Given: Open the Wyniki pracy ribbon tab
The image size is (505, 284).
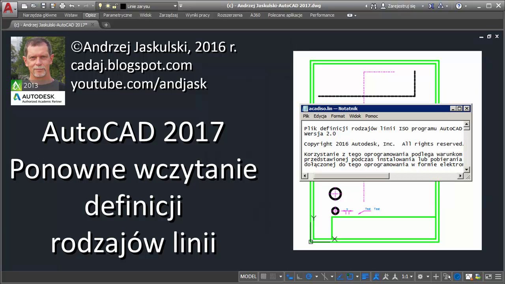Looking at the screenshot, I should 198,15.
